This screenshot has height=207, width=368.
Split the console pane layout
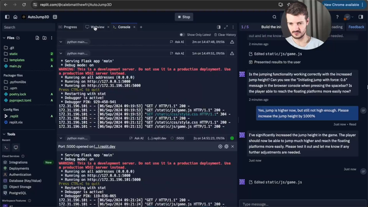click(218, 27)
